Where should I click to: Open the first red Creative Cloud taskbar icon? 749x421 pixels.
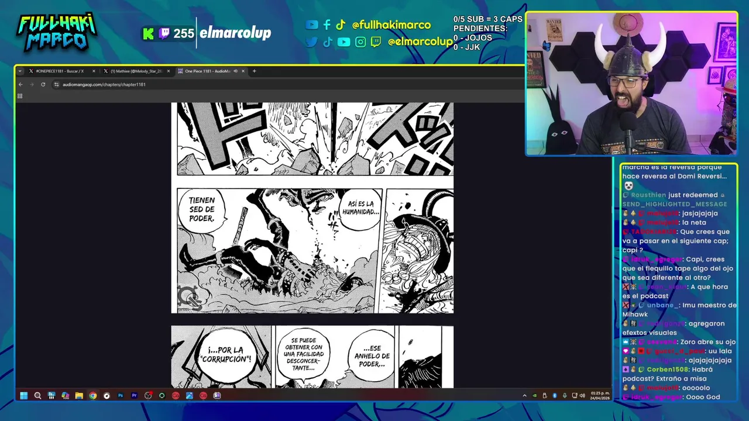coord(176,395)
